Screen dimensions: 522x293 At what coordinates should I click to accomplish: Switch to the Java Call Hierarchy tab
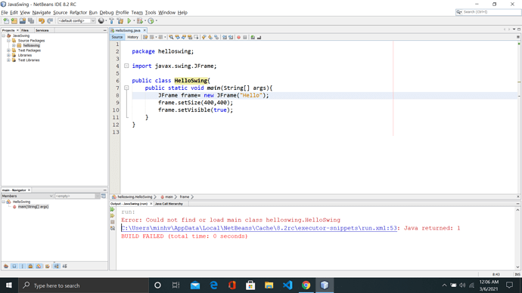tap(169, 204)
